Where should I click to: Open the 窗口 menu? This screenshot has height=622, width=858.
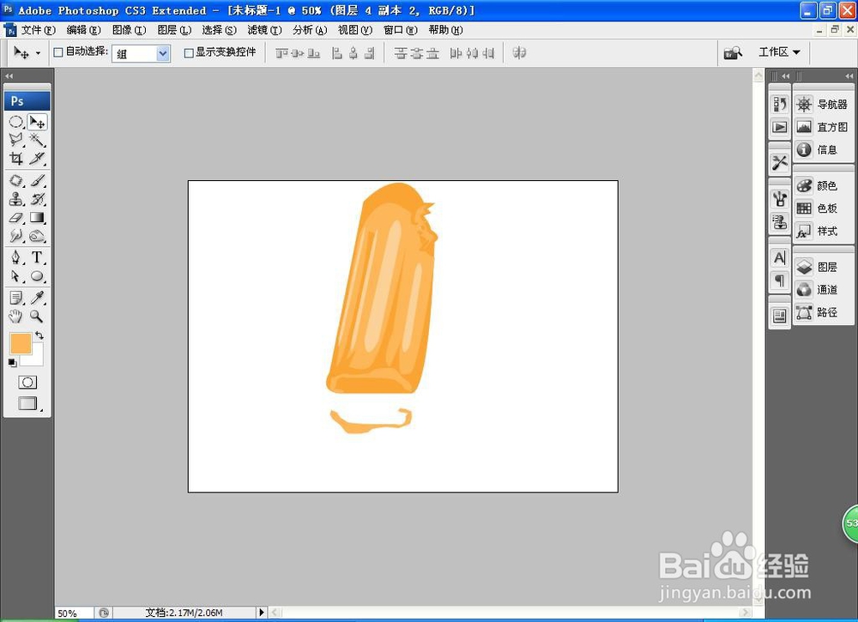tap(401, 30)
